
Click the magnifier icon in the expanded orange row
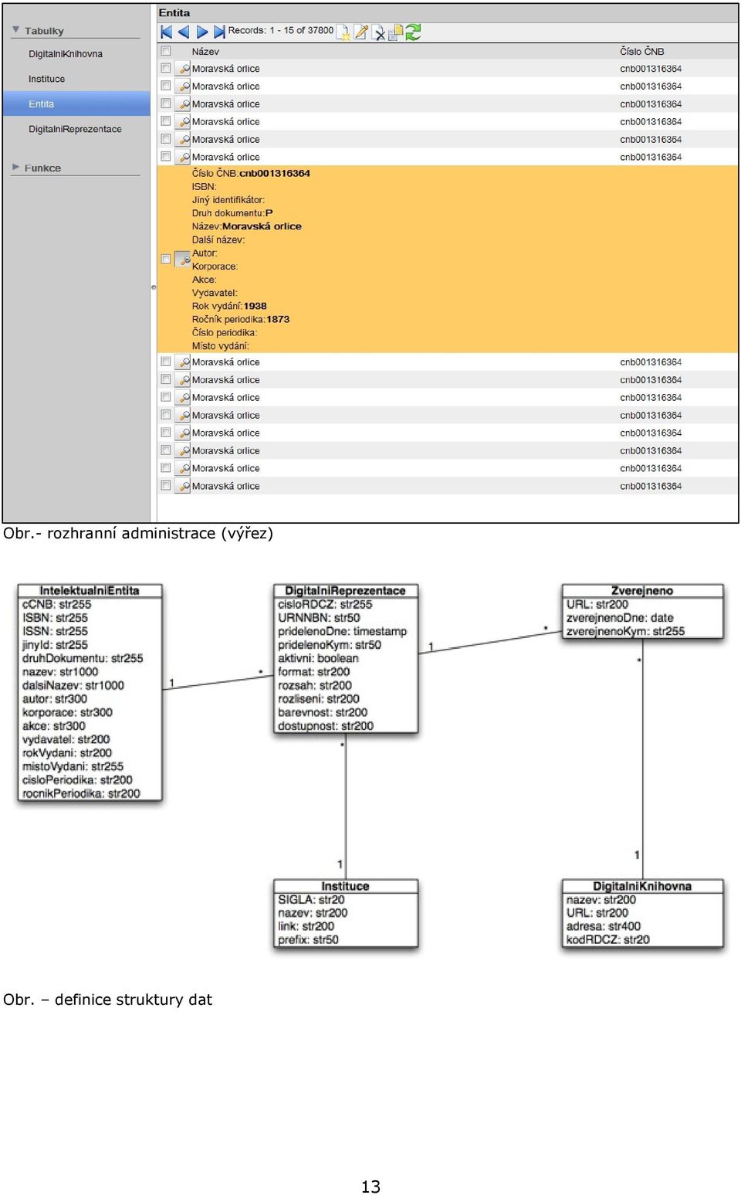tap(184, 260)
